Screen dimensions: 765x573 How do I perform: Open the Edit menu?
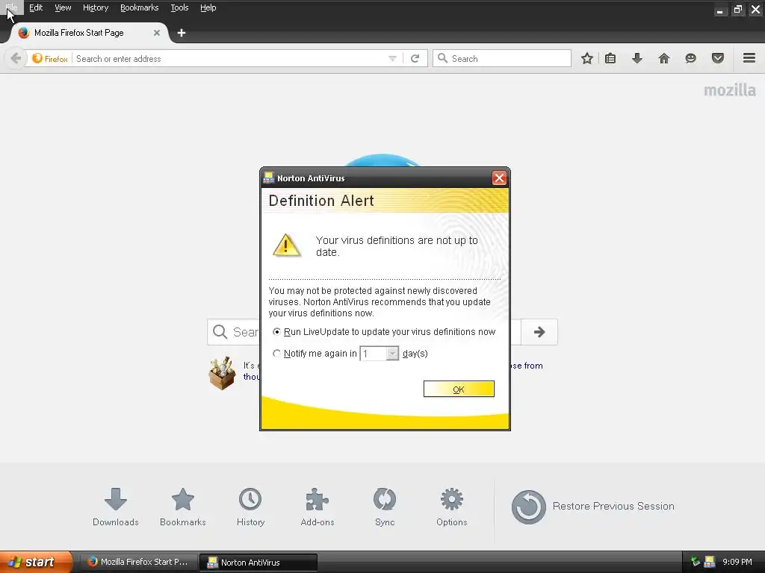pyautogui.click(x=36, y=7)
